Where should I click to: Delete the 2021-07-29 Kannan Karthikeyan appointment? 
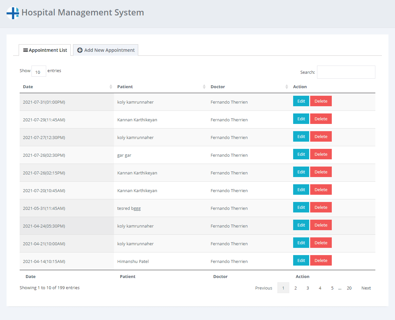pos(321,119)
